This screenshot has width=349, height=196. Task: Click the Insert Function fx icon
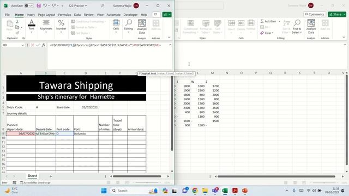point(44,45)
